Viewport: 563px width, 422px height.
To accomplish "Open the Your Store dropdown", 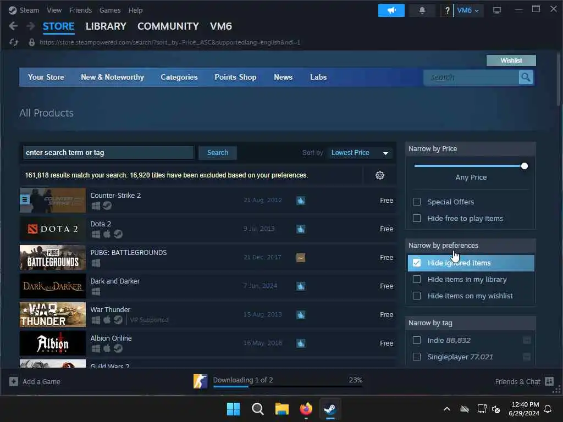I will [x=46, y=77].
